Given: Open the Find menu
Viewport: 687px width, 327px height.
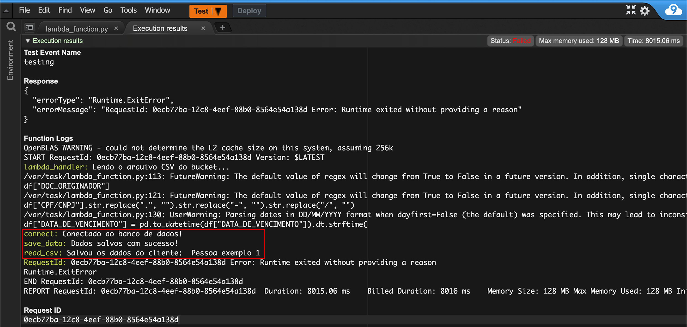Looking at the screenshot, I should pyautogui.click(x=65, y=10).
